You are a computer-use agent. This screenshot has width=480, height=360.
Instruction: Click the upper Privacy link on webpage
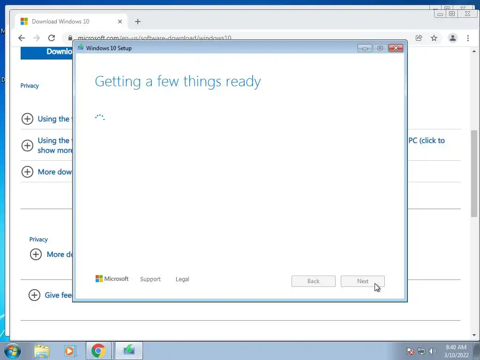click(30, 86)
